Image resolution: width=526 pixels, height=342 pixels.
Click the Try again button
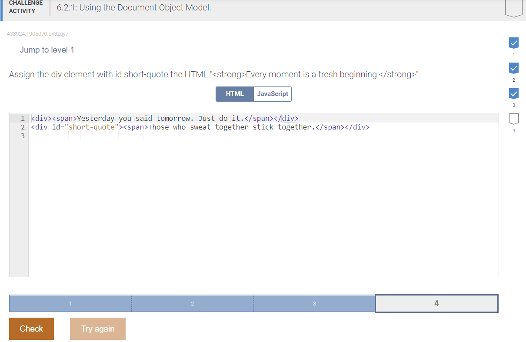click(x=97, y=329)
